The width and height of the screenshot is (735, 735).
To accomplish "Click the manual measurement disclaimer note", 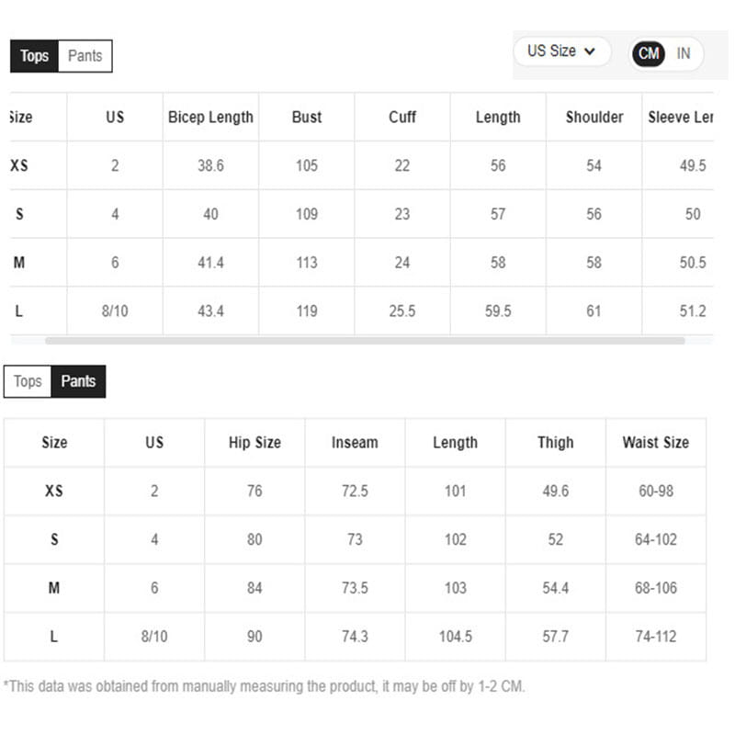I will (265, 686).
